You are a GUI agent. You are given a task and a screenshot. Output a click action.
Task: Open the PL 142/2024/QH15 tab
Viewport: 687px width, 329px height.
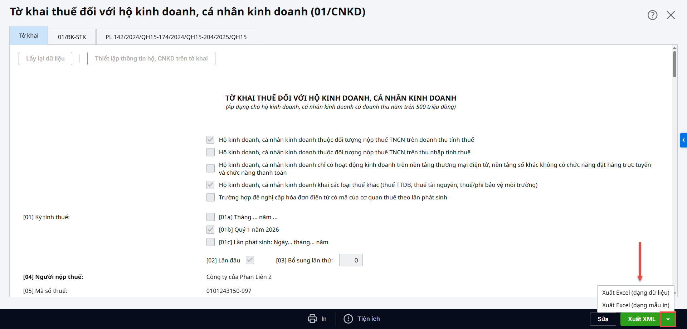[176, 37]
